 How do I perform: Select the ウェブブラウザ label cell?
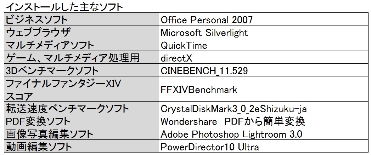tap(81, 32)
